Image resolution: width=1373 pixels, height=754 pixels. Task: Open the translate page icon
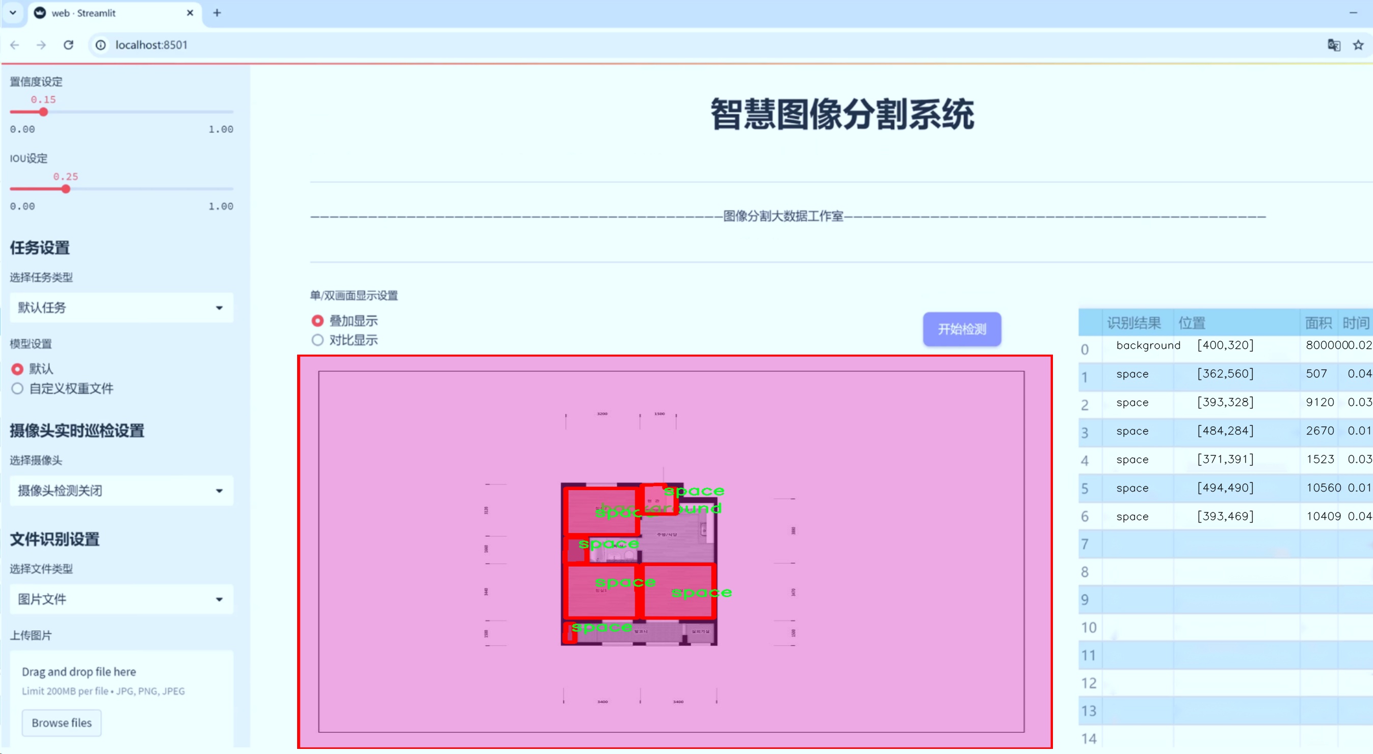[1334, 45]
